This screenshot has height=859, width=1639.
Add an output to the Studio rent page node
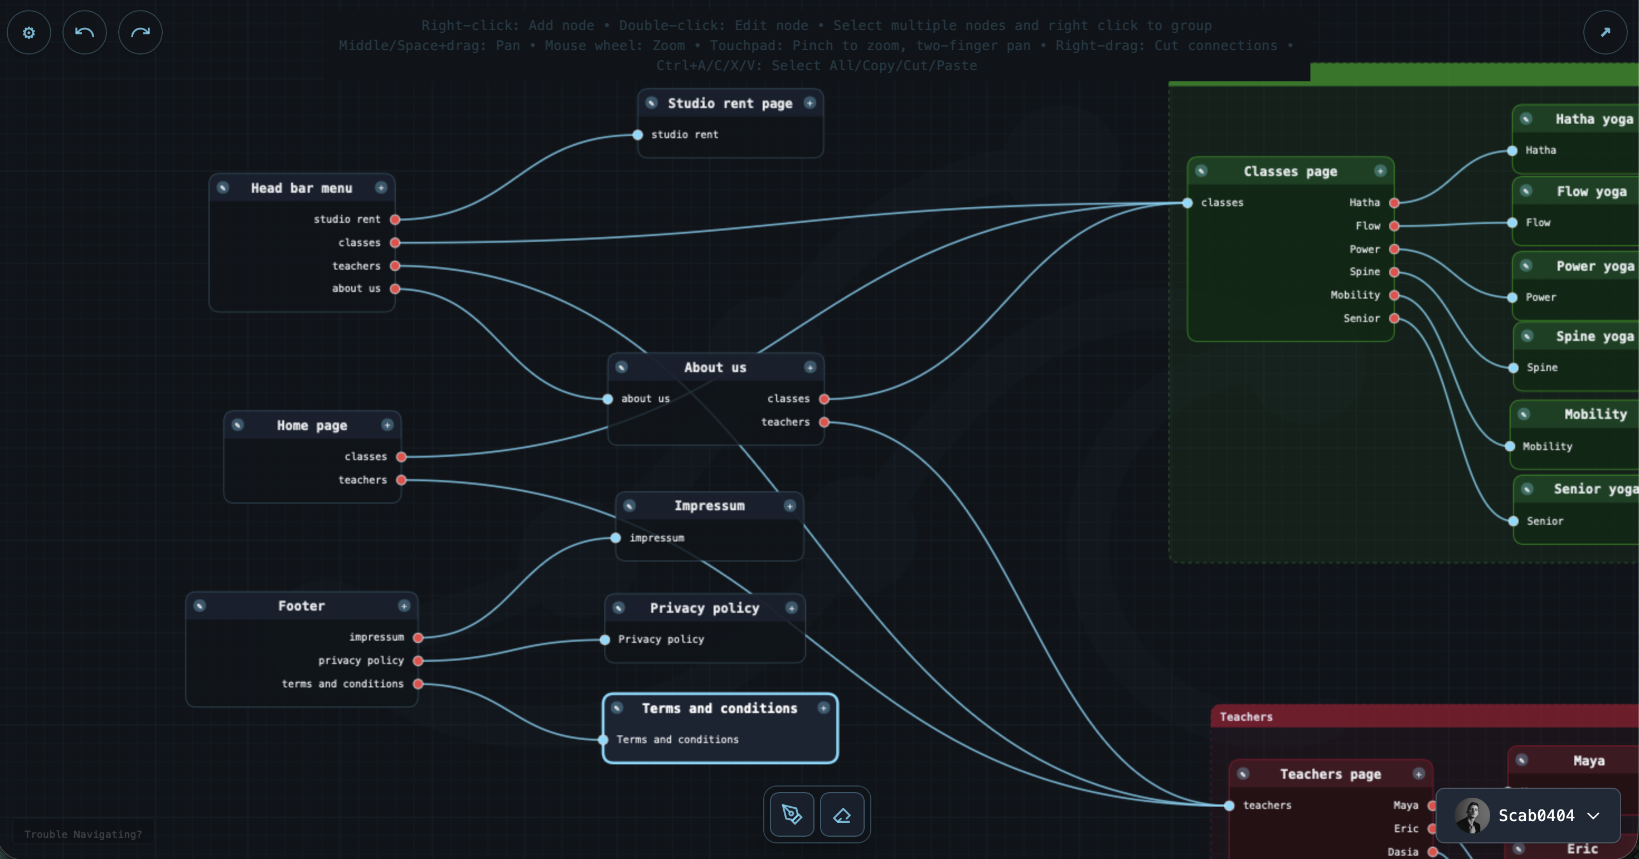[x=810, y=103]
